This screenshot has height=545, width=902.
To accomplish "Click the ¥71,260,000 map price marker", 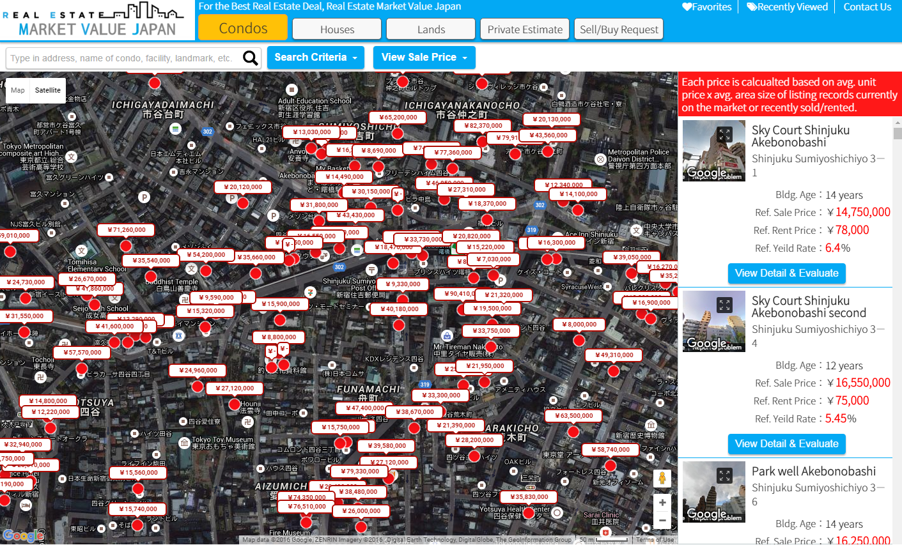I will tap(126, 230).
